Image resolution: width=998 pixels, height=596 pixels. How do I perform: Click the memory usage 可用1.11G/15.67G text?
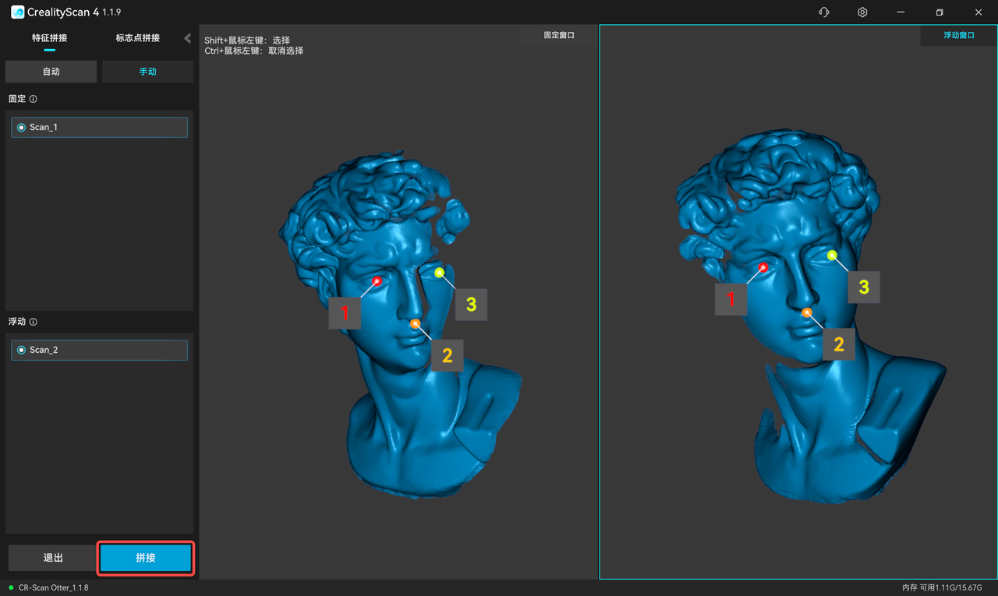point(942,587)
